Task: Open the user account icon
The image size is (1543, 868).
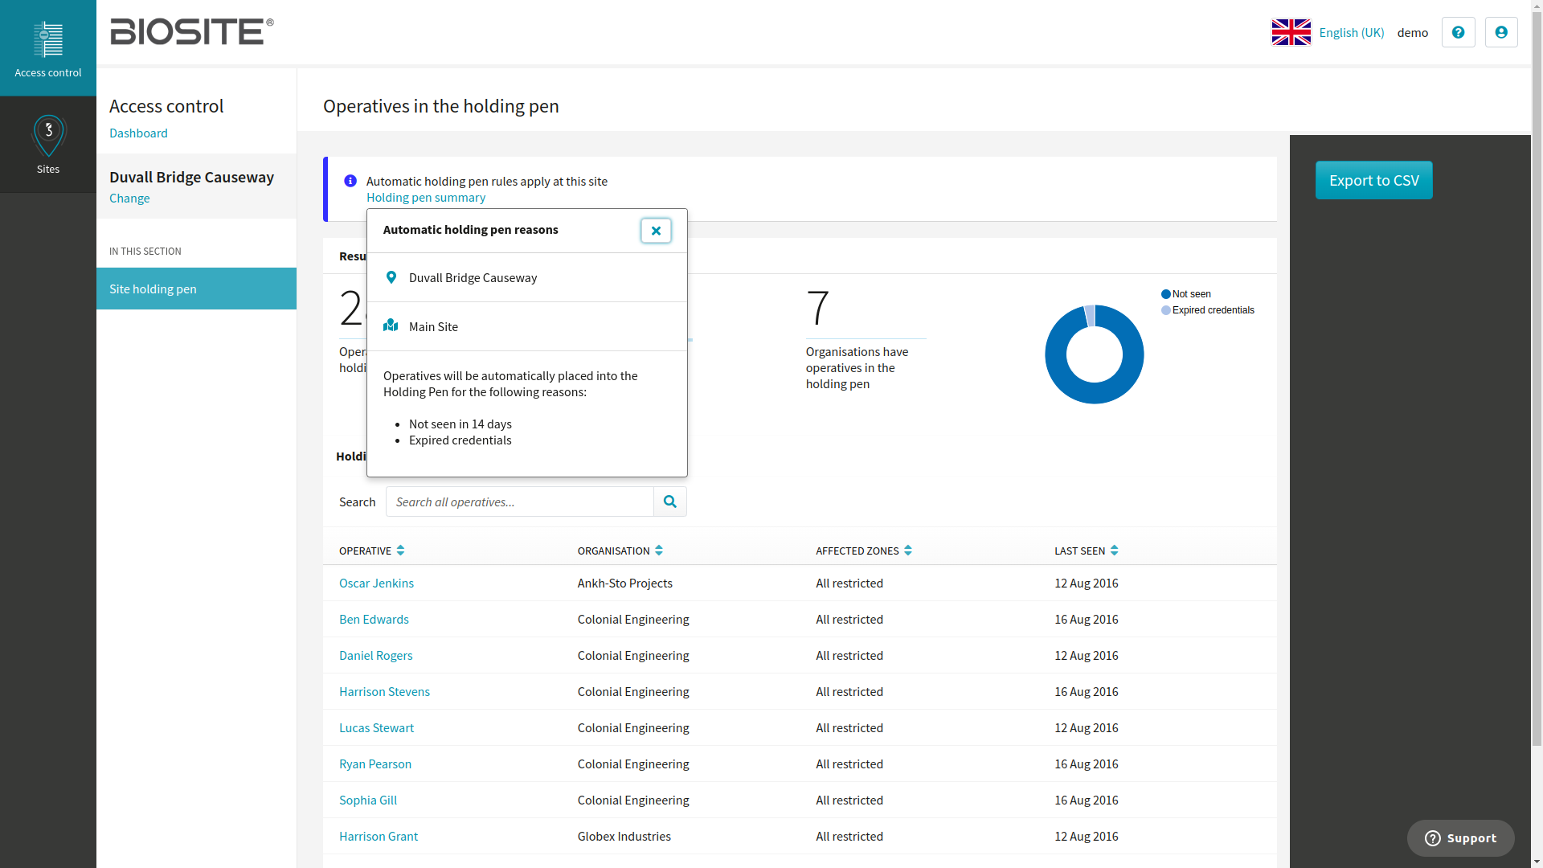Action: point(1501,32)
